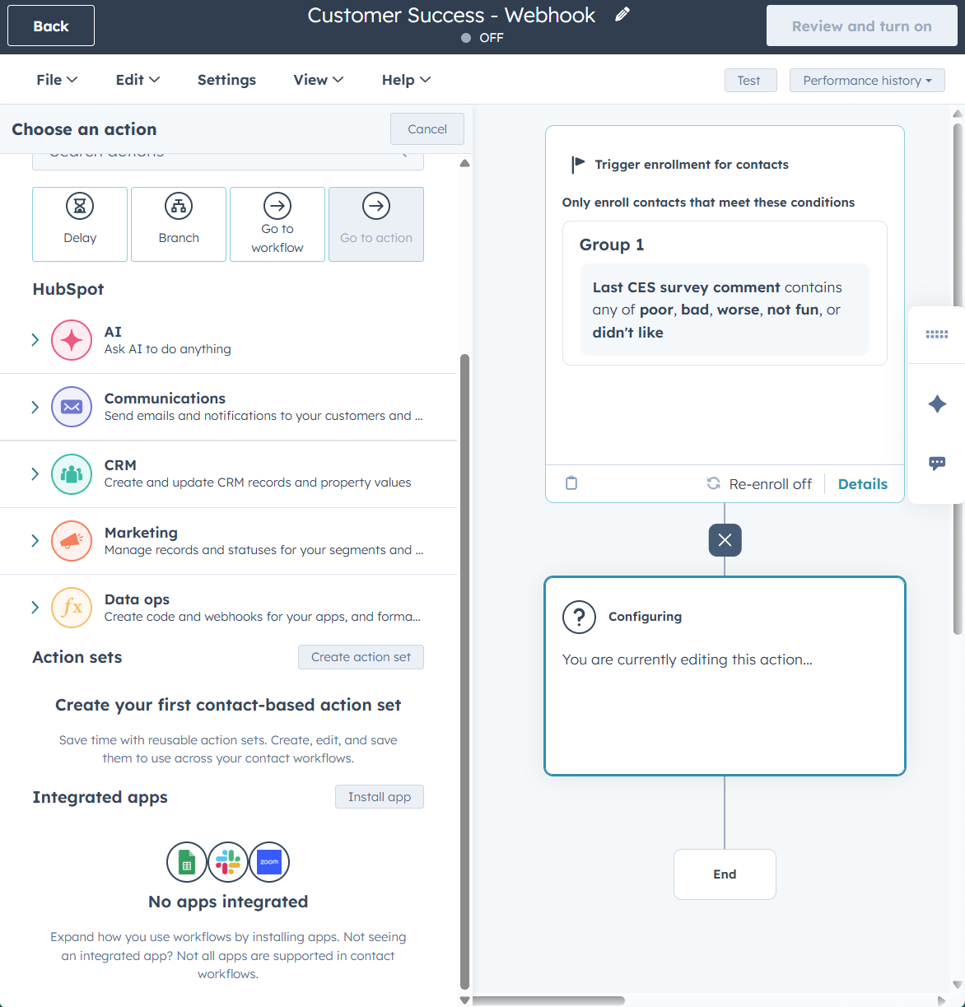This screenshot has width=965, height=1007.
Task: Open the comments panel icon on the right
Action: point(936,463)
